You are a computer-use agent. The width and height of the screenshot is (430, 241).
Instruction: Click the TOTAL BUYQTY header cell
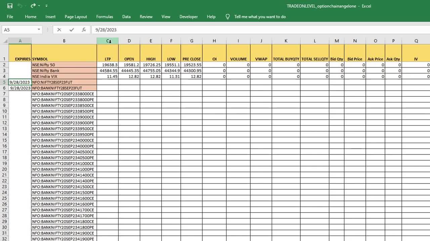click(x=286, y=53)
